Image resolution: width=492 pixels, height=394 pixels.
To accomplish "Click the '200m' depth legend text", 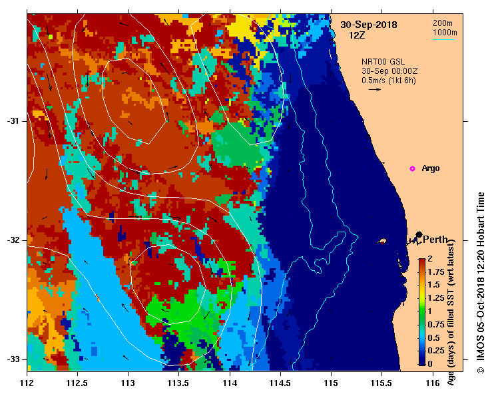I will tap(443, 23).
